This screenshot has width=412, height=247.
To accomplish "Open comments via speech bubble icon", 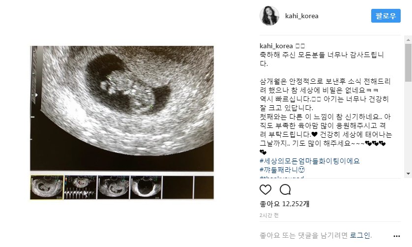I will pyautogui.click(x=285, y=189).
